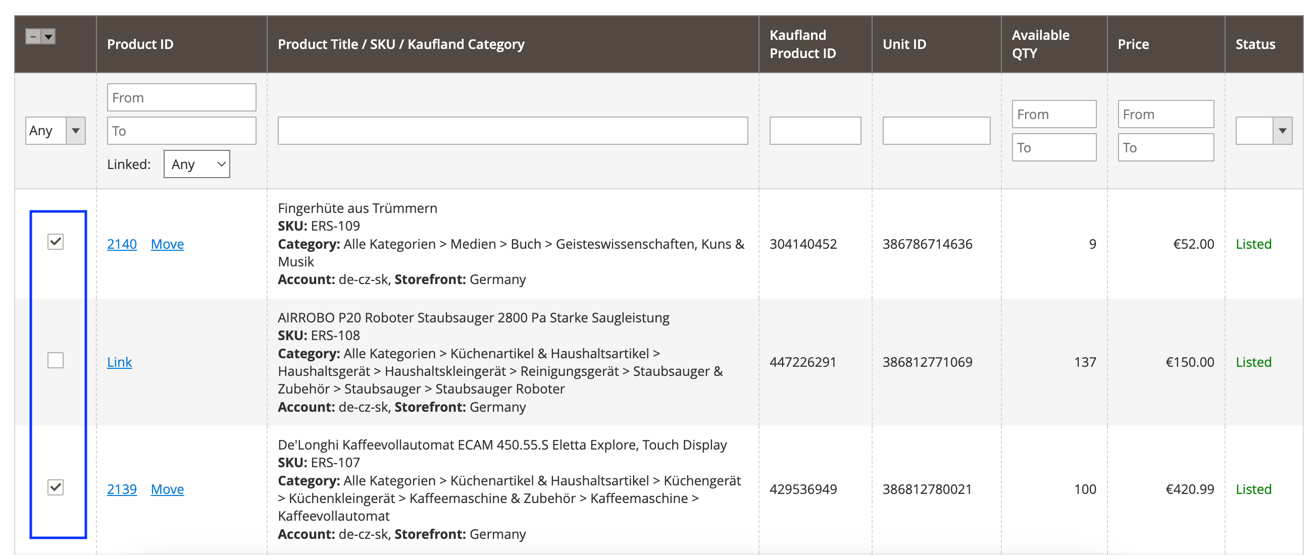Focus the Product Title filter input
1316x555 pixels.
(513, 131)
